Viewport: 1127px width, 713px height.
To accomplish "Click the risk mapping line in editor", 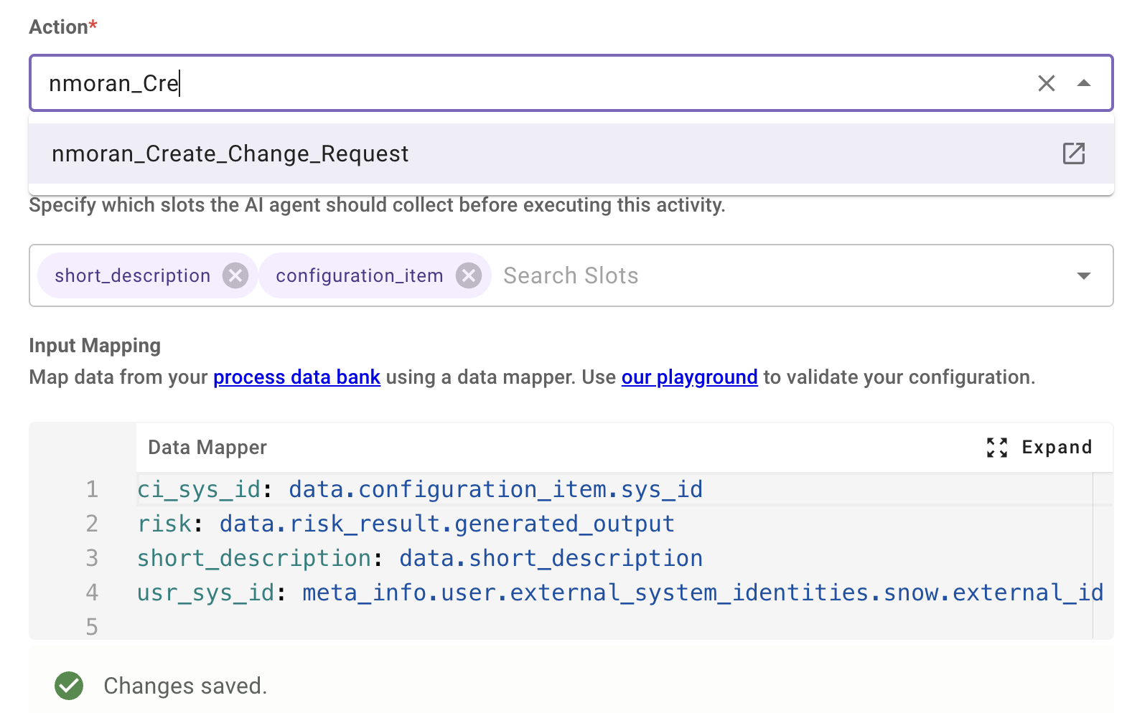I will tap(406, 524).
